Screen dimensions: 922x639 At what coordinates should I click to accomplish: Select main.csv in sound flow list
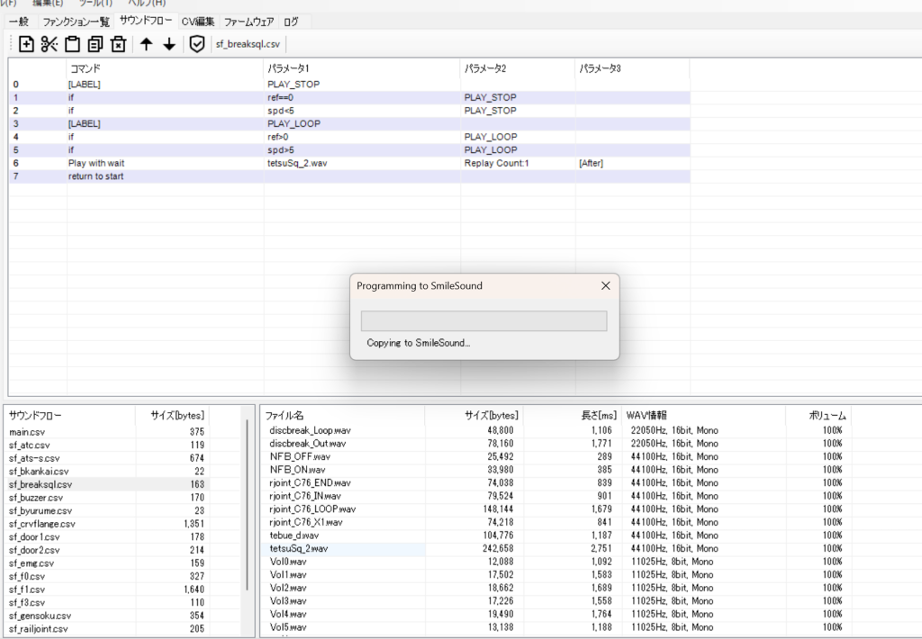[x=27, y=432]
